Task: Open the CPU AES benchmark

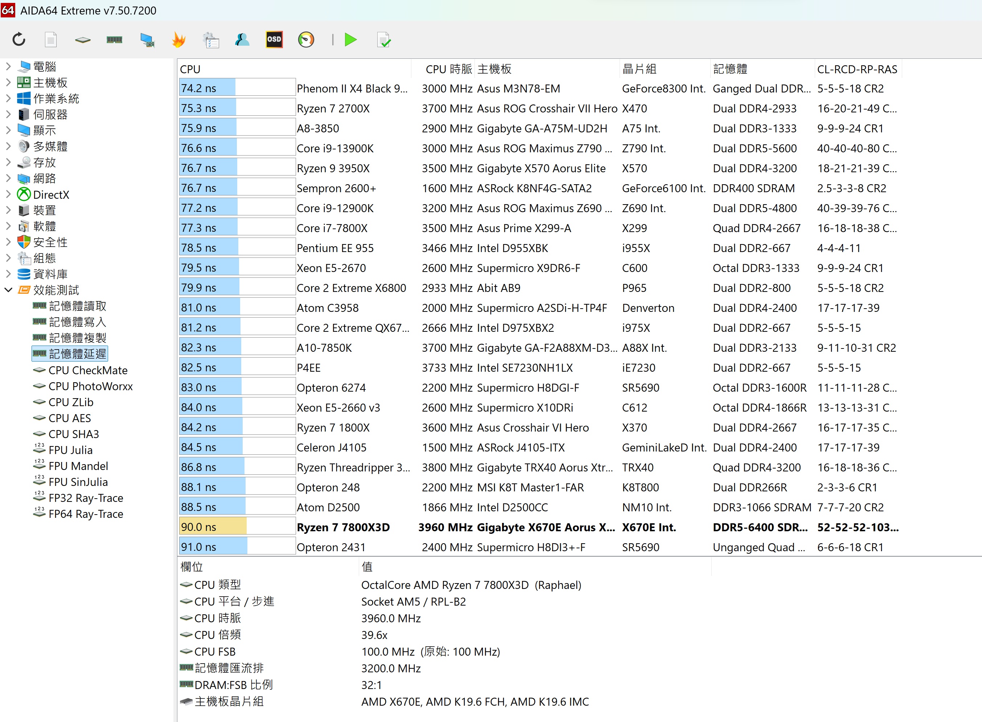Action: 62,418
